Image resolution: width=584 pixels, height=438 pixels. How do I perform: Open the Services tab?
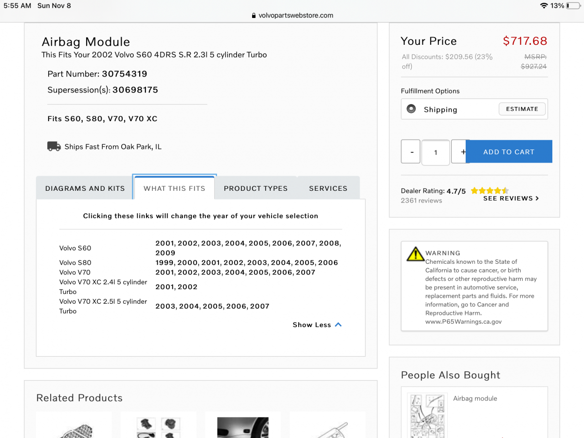[x=328, y=188]
